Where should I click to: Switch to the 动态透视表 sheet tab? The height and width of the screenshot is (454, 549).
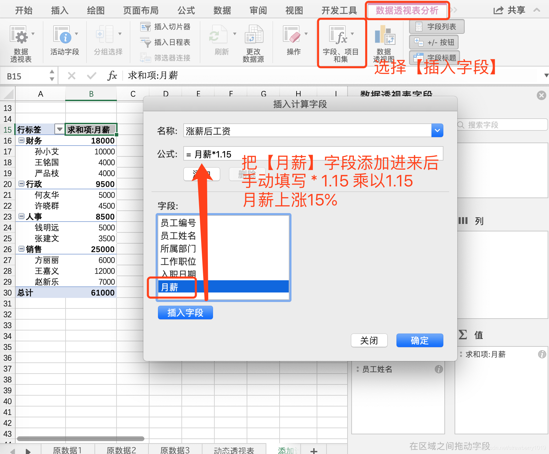coord(234,450)
